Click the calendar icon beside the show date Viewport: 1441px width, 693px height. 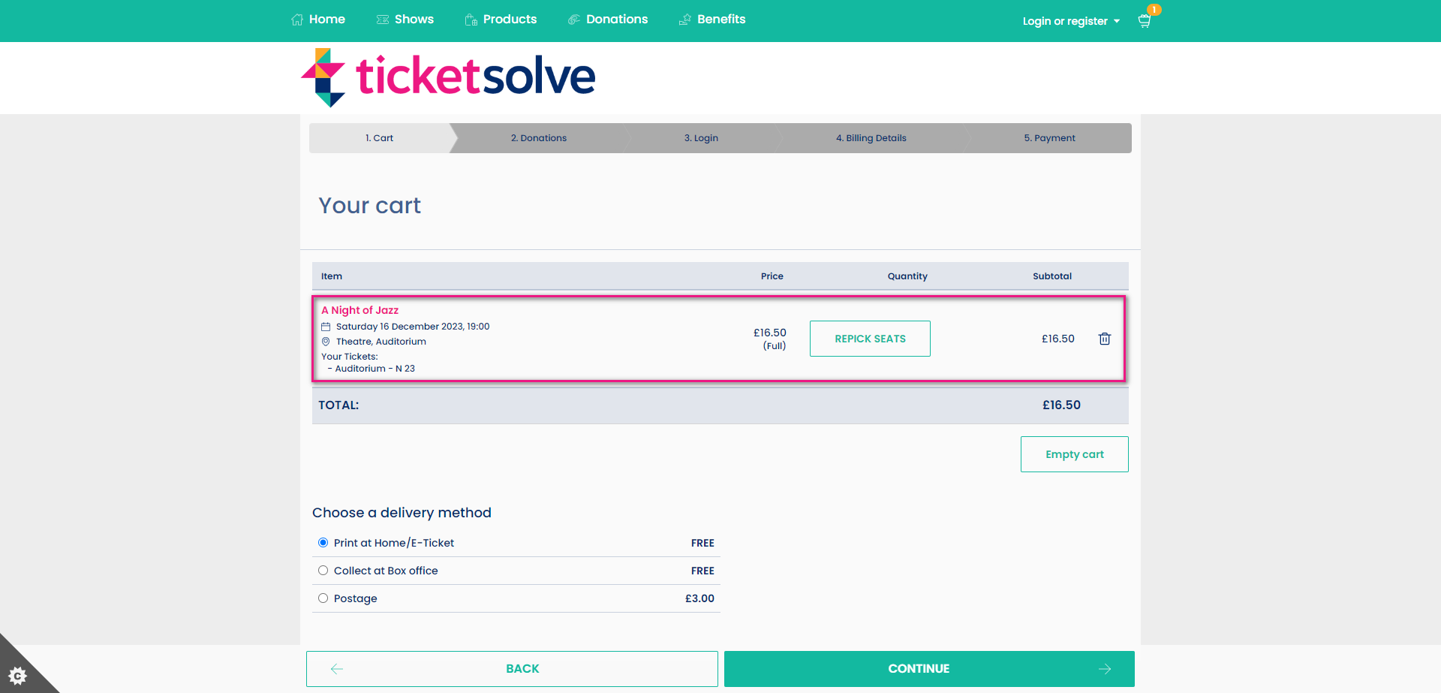click(x=326, y=326)
